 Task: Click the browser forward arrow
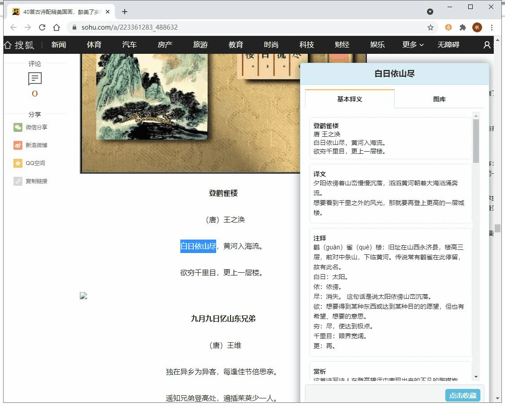point(28,27)
